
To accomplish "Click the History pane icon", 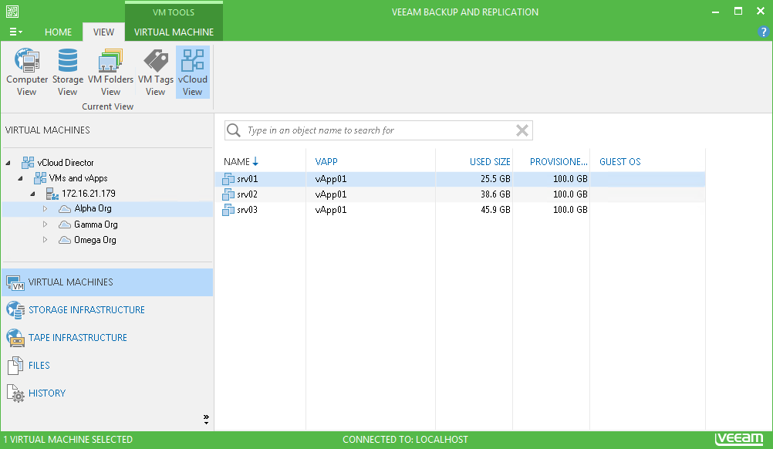I will click(15, 393).
